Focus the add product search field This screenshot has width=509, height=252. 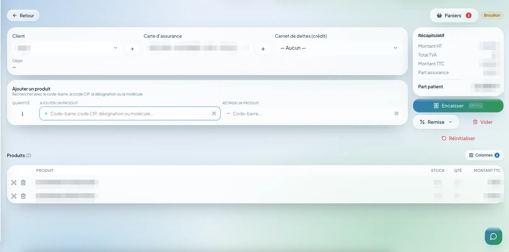coord(130,113)
